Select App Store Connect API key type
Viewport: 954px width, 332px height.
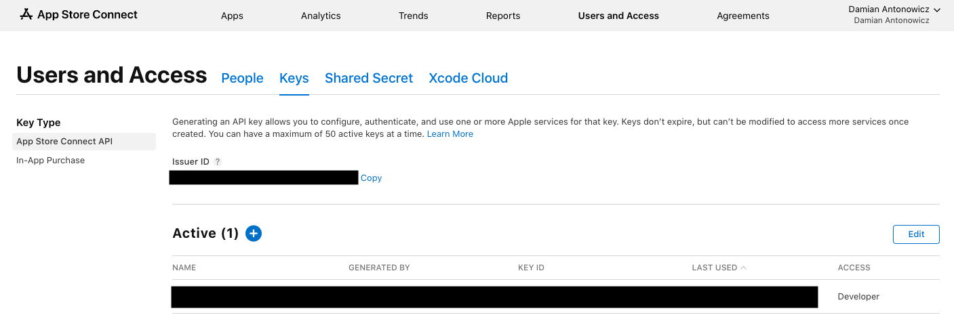click(x=64, y=142)
